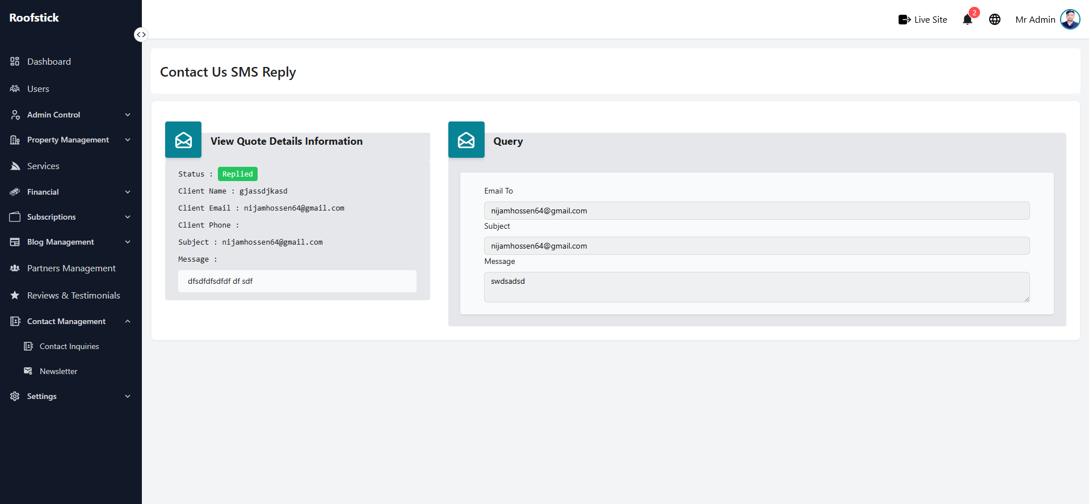Click the Newsletter envelope icon

(28, 371)
